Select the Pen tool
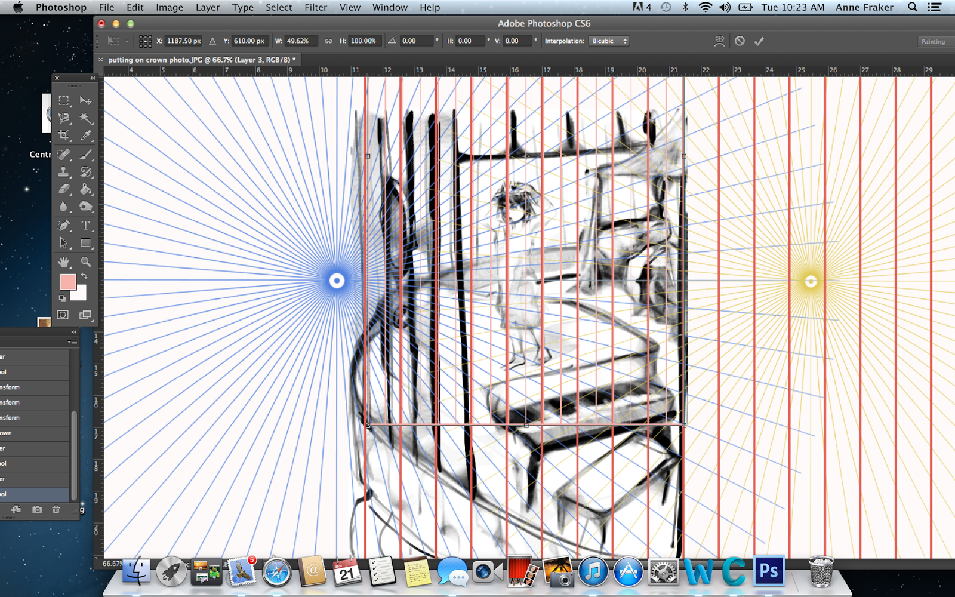 [64, 226]
